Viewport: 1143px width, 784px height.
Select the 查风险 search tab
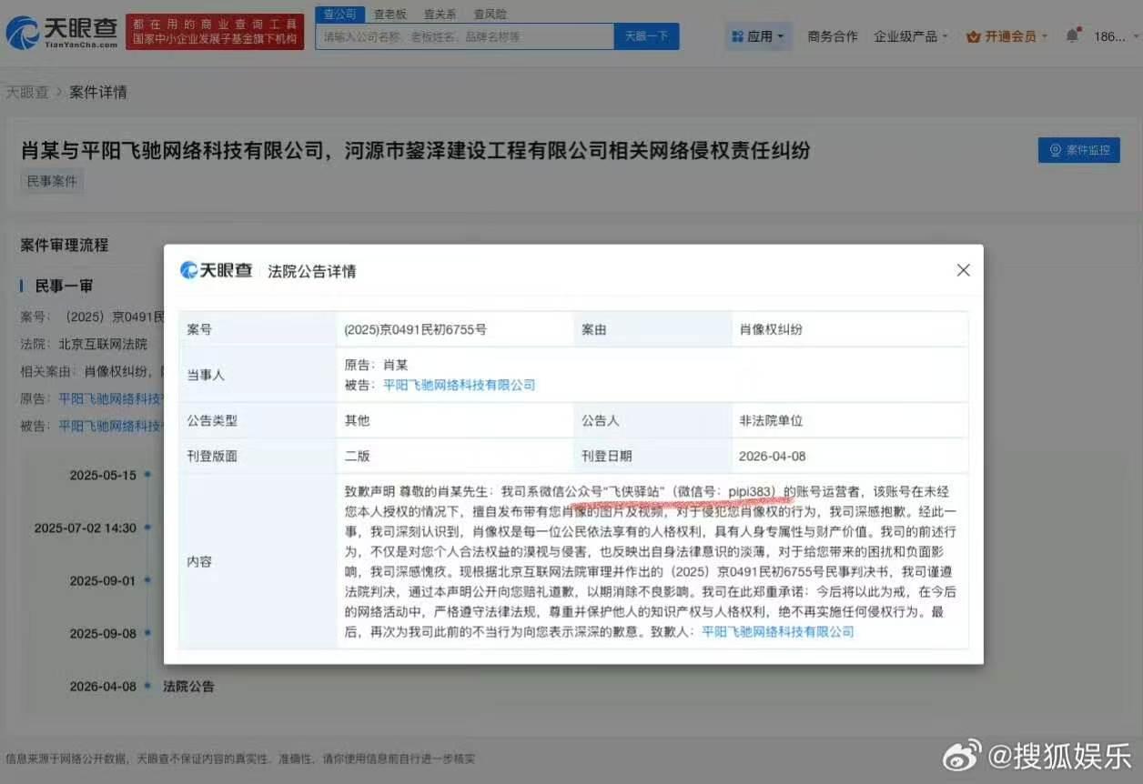point(491,14)
